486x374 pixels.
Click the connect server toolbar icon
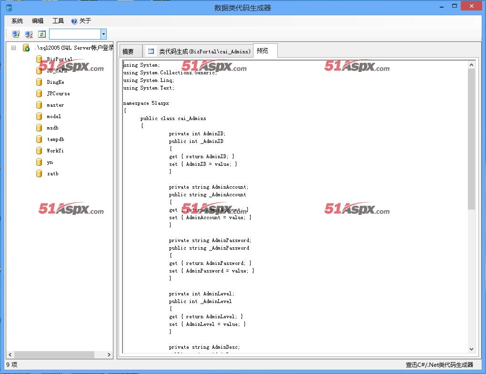16,34
